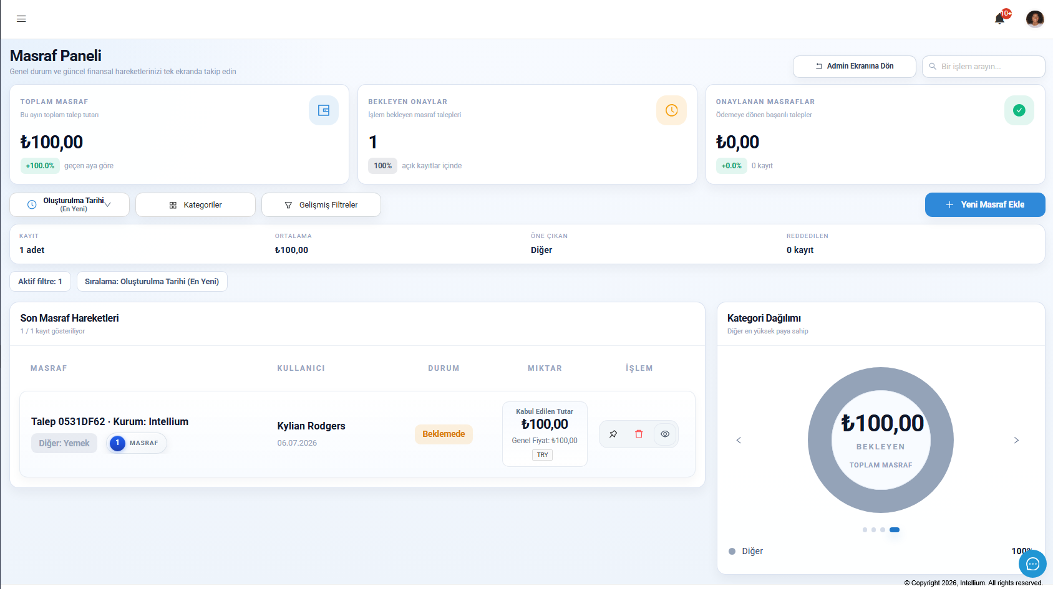Open the notifications bell
The height and width of the screenshot is (589, 1053).
pos(999,19)
